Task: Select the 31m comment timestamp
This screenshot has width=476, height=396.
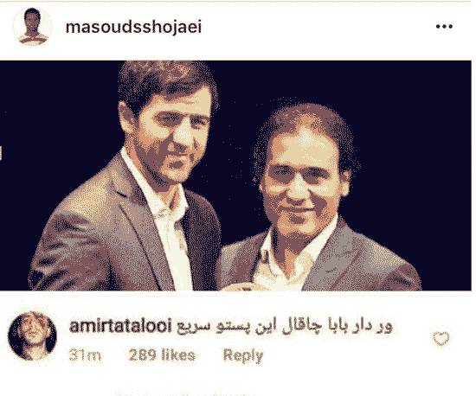Action: [x=85, y=354]
